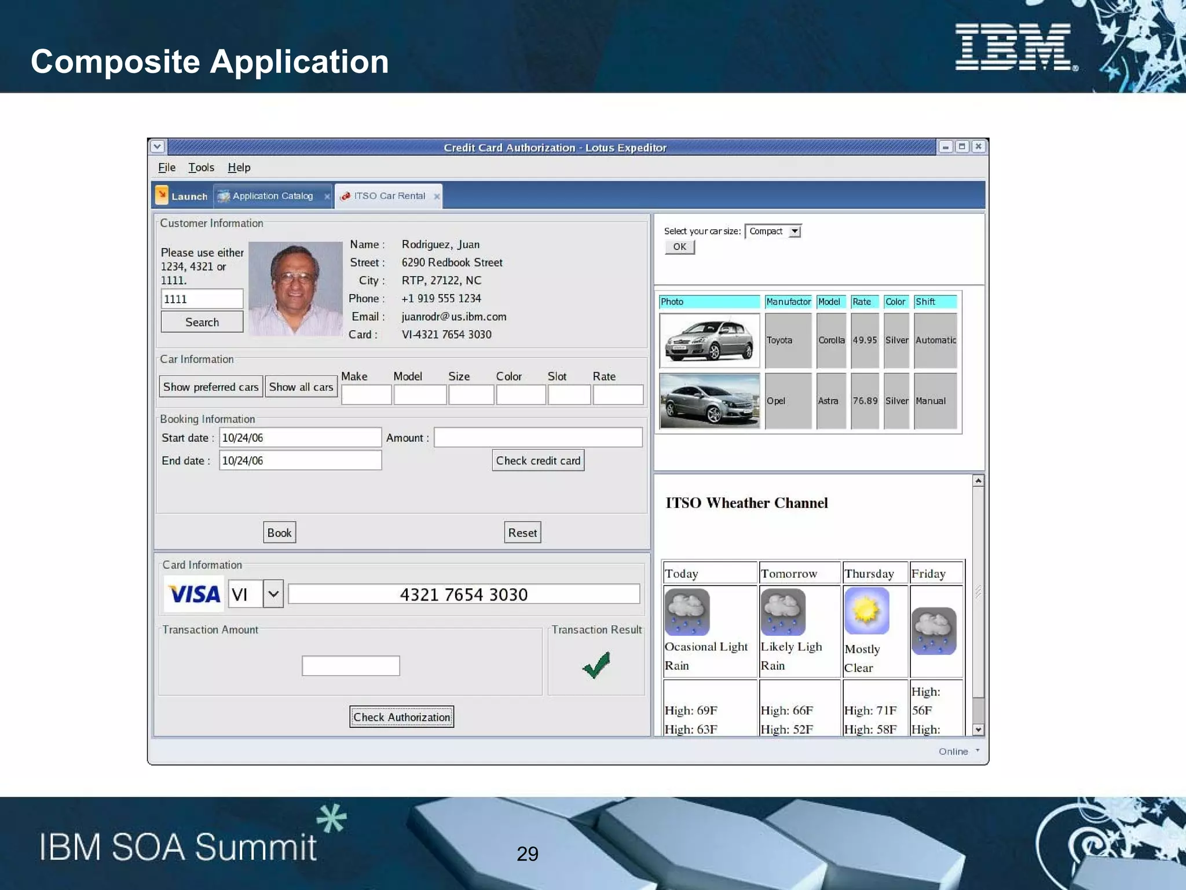Click the VISA card logo
1186x890 pixels.
click(194, 594)
